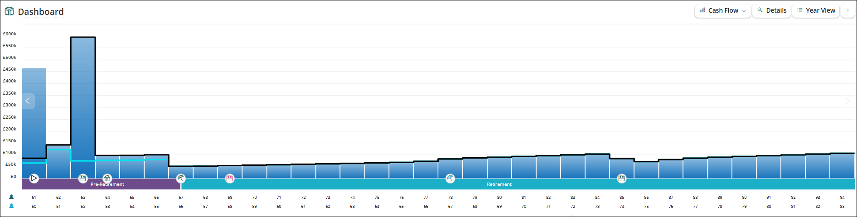Open the three-dot more options menu
This screenshot has height=217, width=857.
[847, 10]
